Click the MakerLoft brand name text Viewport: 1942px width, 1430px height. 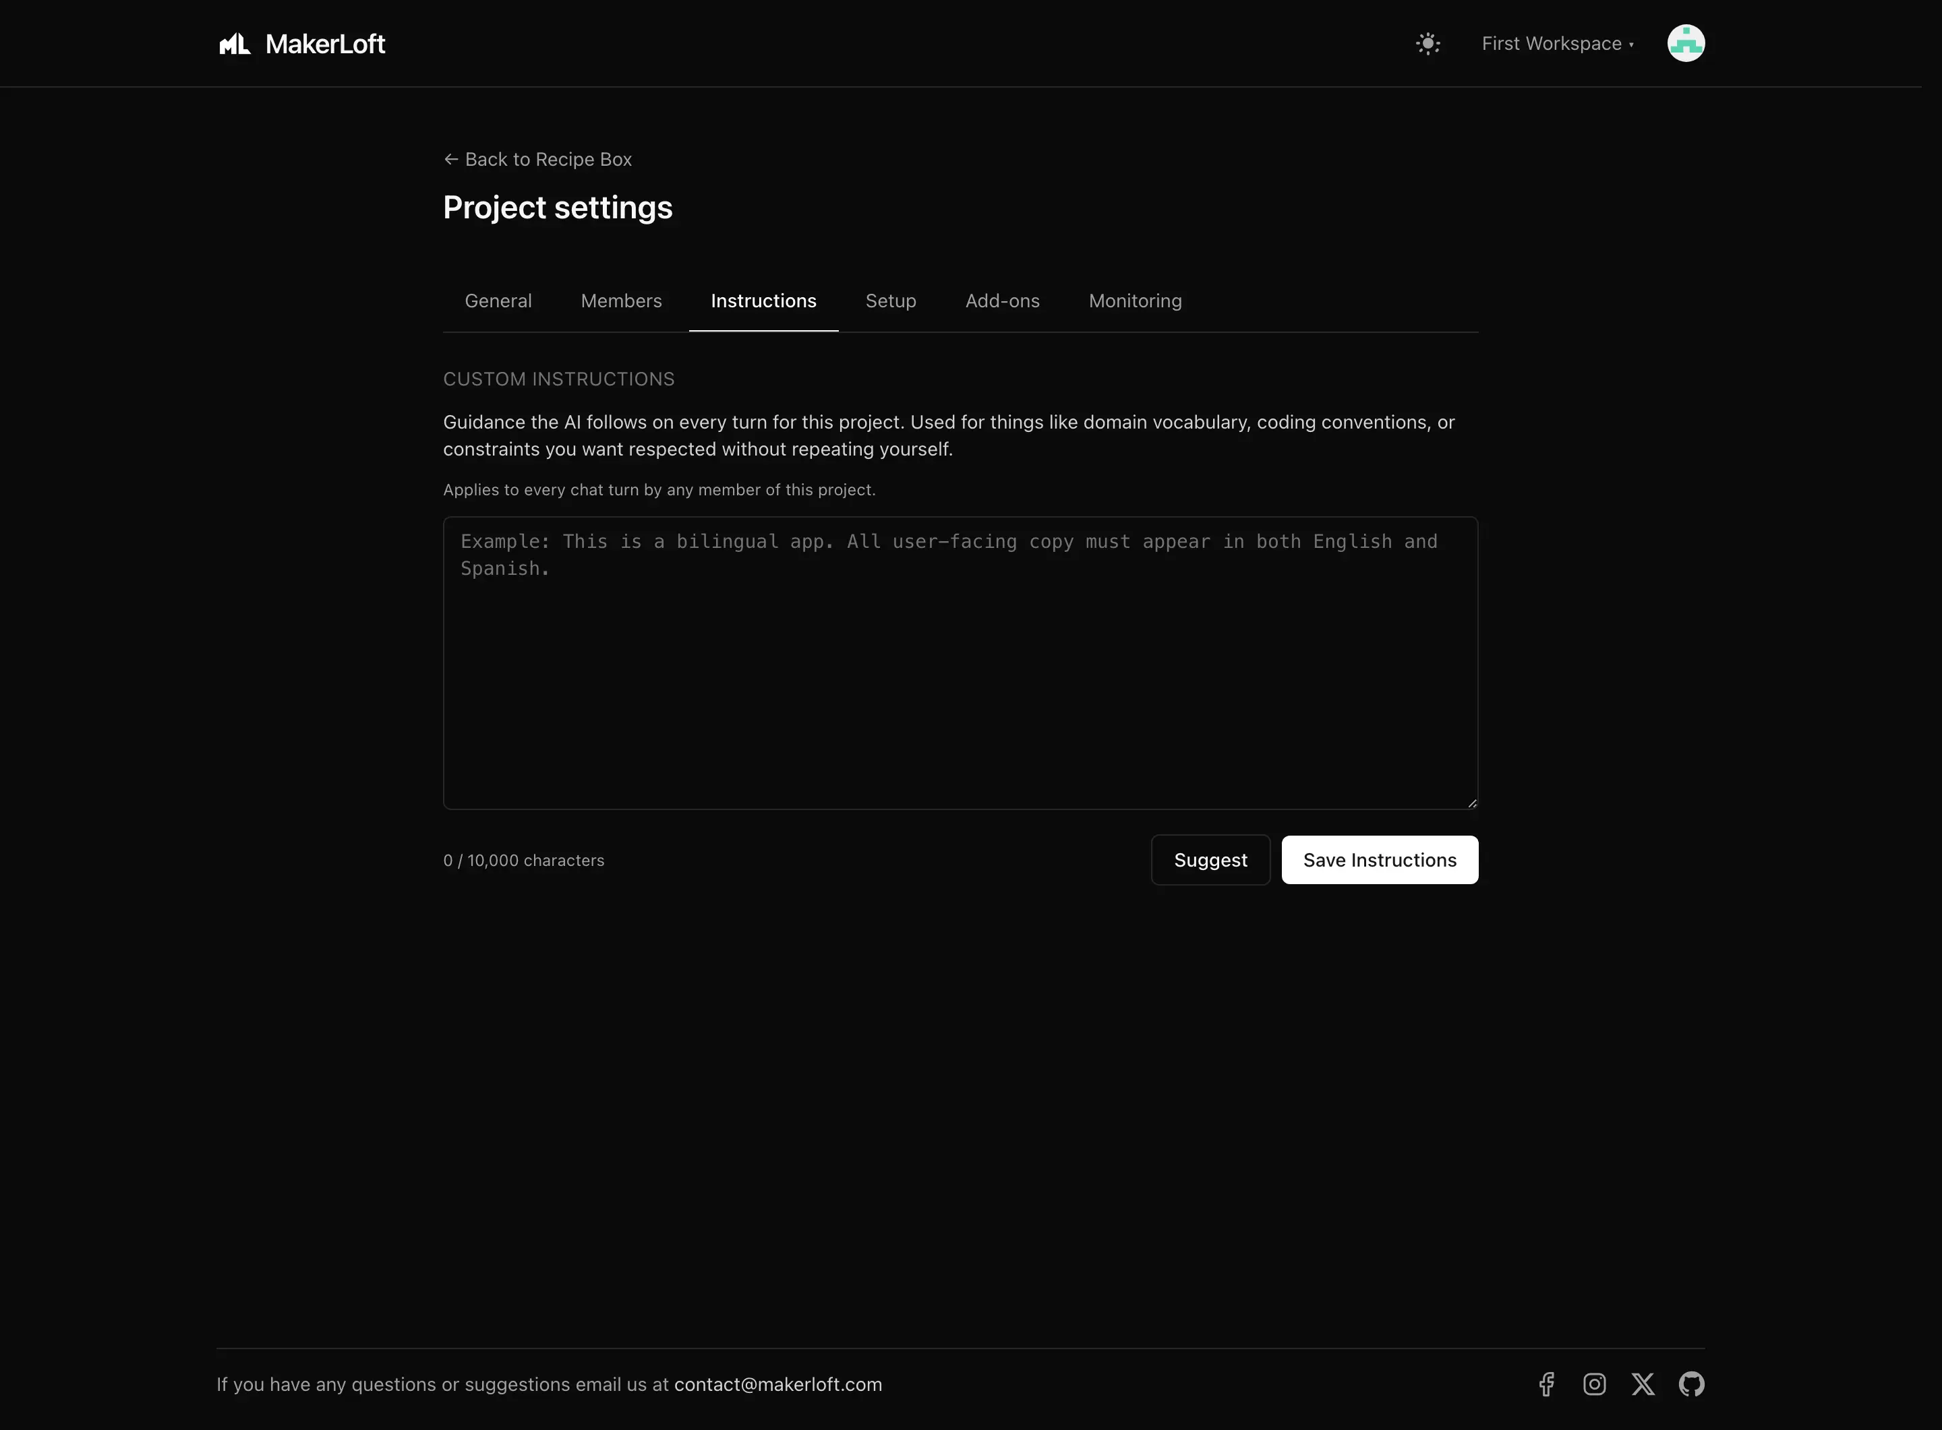(325, 43)
